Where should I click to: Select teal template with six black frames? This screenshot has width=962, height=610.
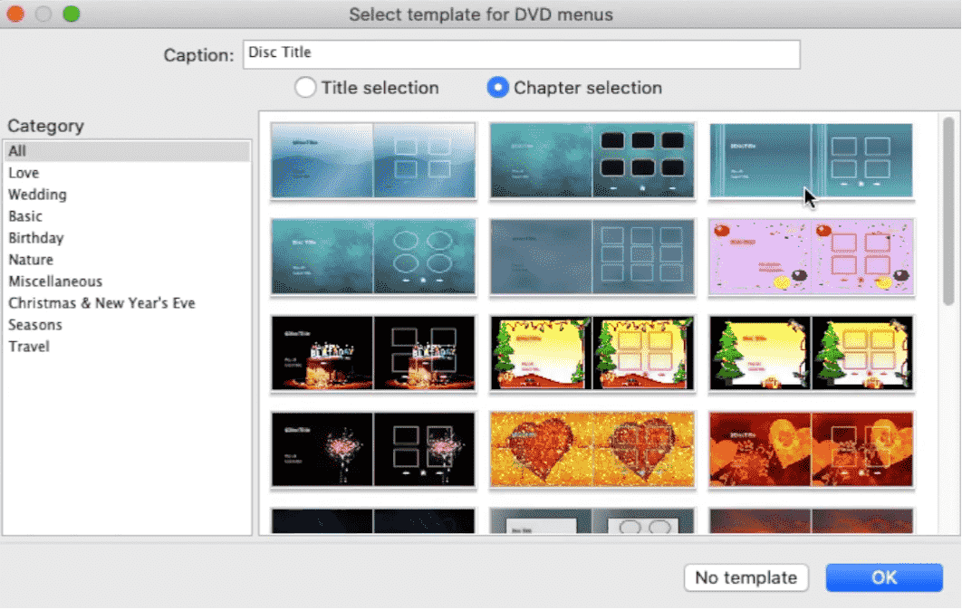tap(592, 160)
